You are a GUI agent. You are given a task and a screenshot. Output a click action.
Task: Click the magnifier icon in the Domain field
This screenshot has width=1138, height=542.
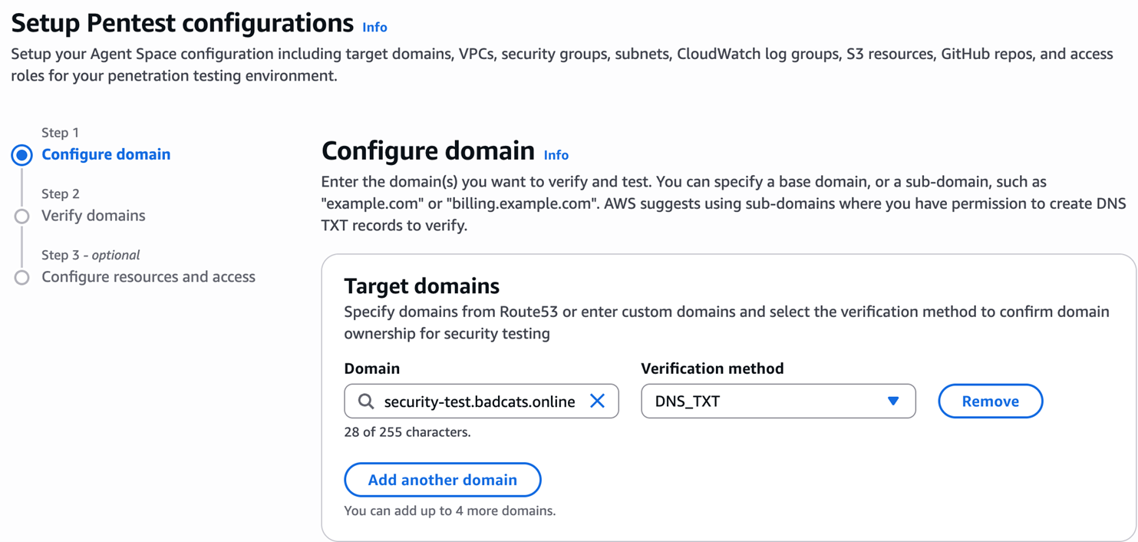(x=366, y=402)
